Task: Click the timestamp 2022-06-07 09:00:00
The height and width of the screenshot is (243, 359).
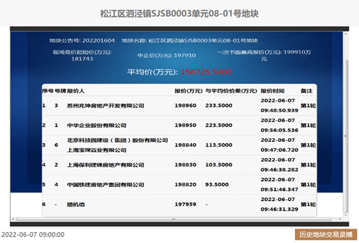Action: pos(33,235)
